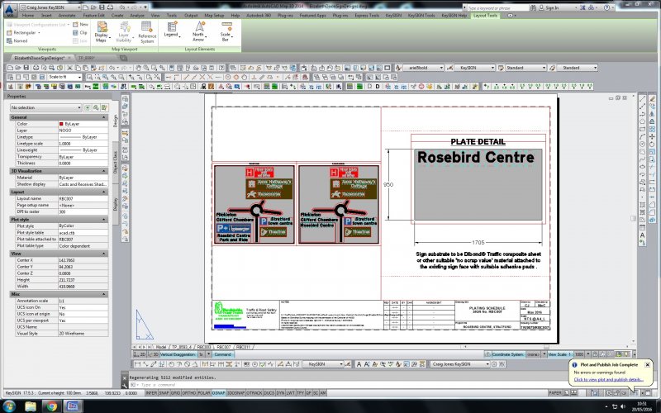The image size is (661, 413).
Task: Expand the Rectangular viewport dropdown
Action: pos(39,32)
